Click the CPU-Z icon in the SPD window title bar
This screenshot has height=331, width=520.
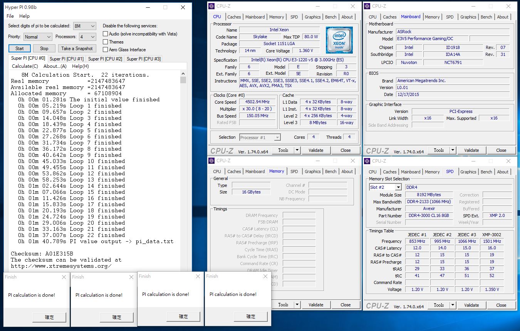(x=367, y=161)
